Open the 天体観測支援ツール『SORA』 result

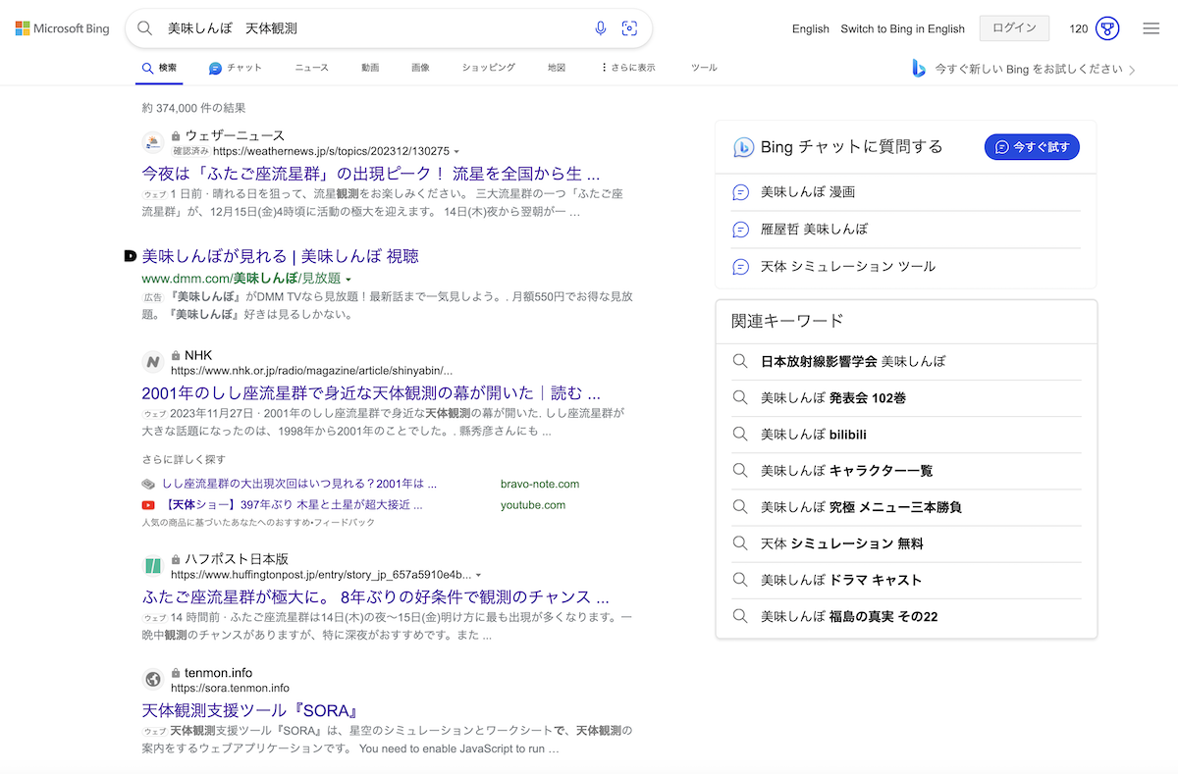point(248,710)
